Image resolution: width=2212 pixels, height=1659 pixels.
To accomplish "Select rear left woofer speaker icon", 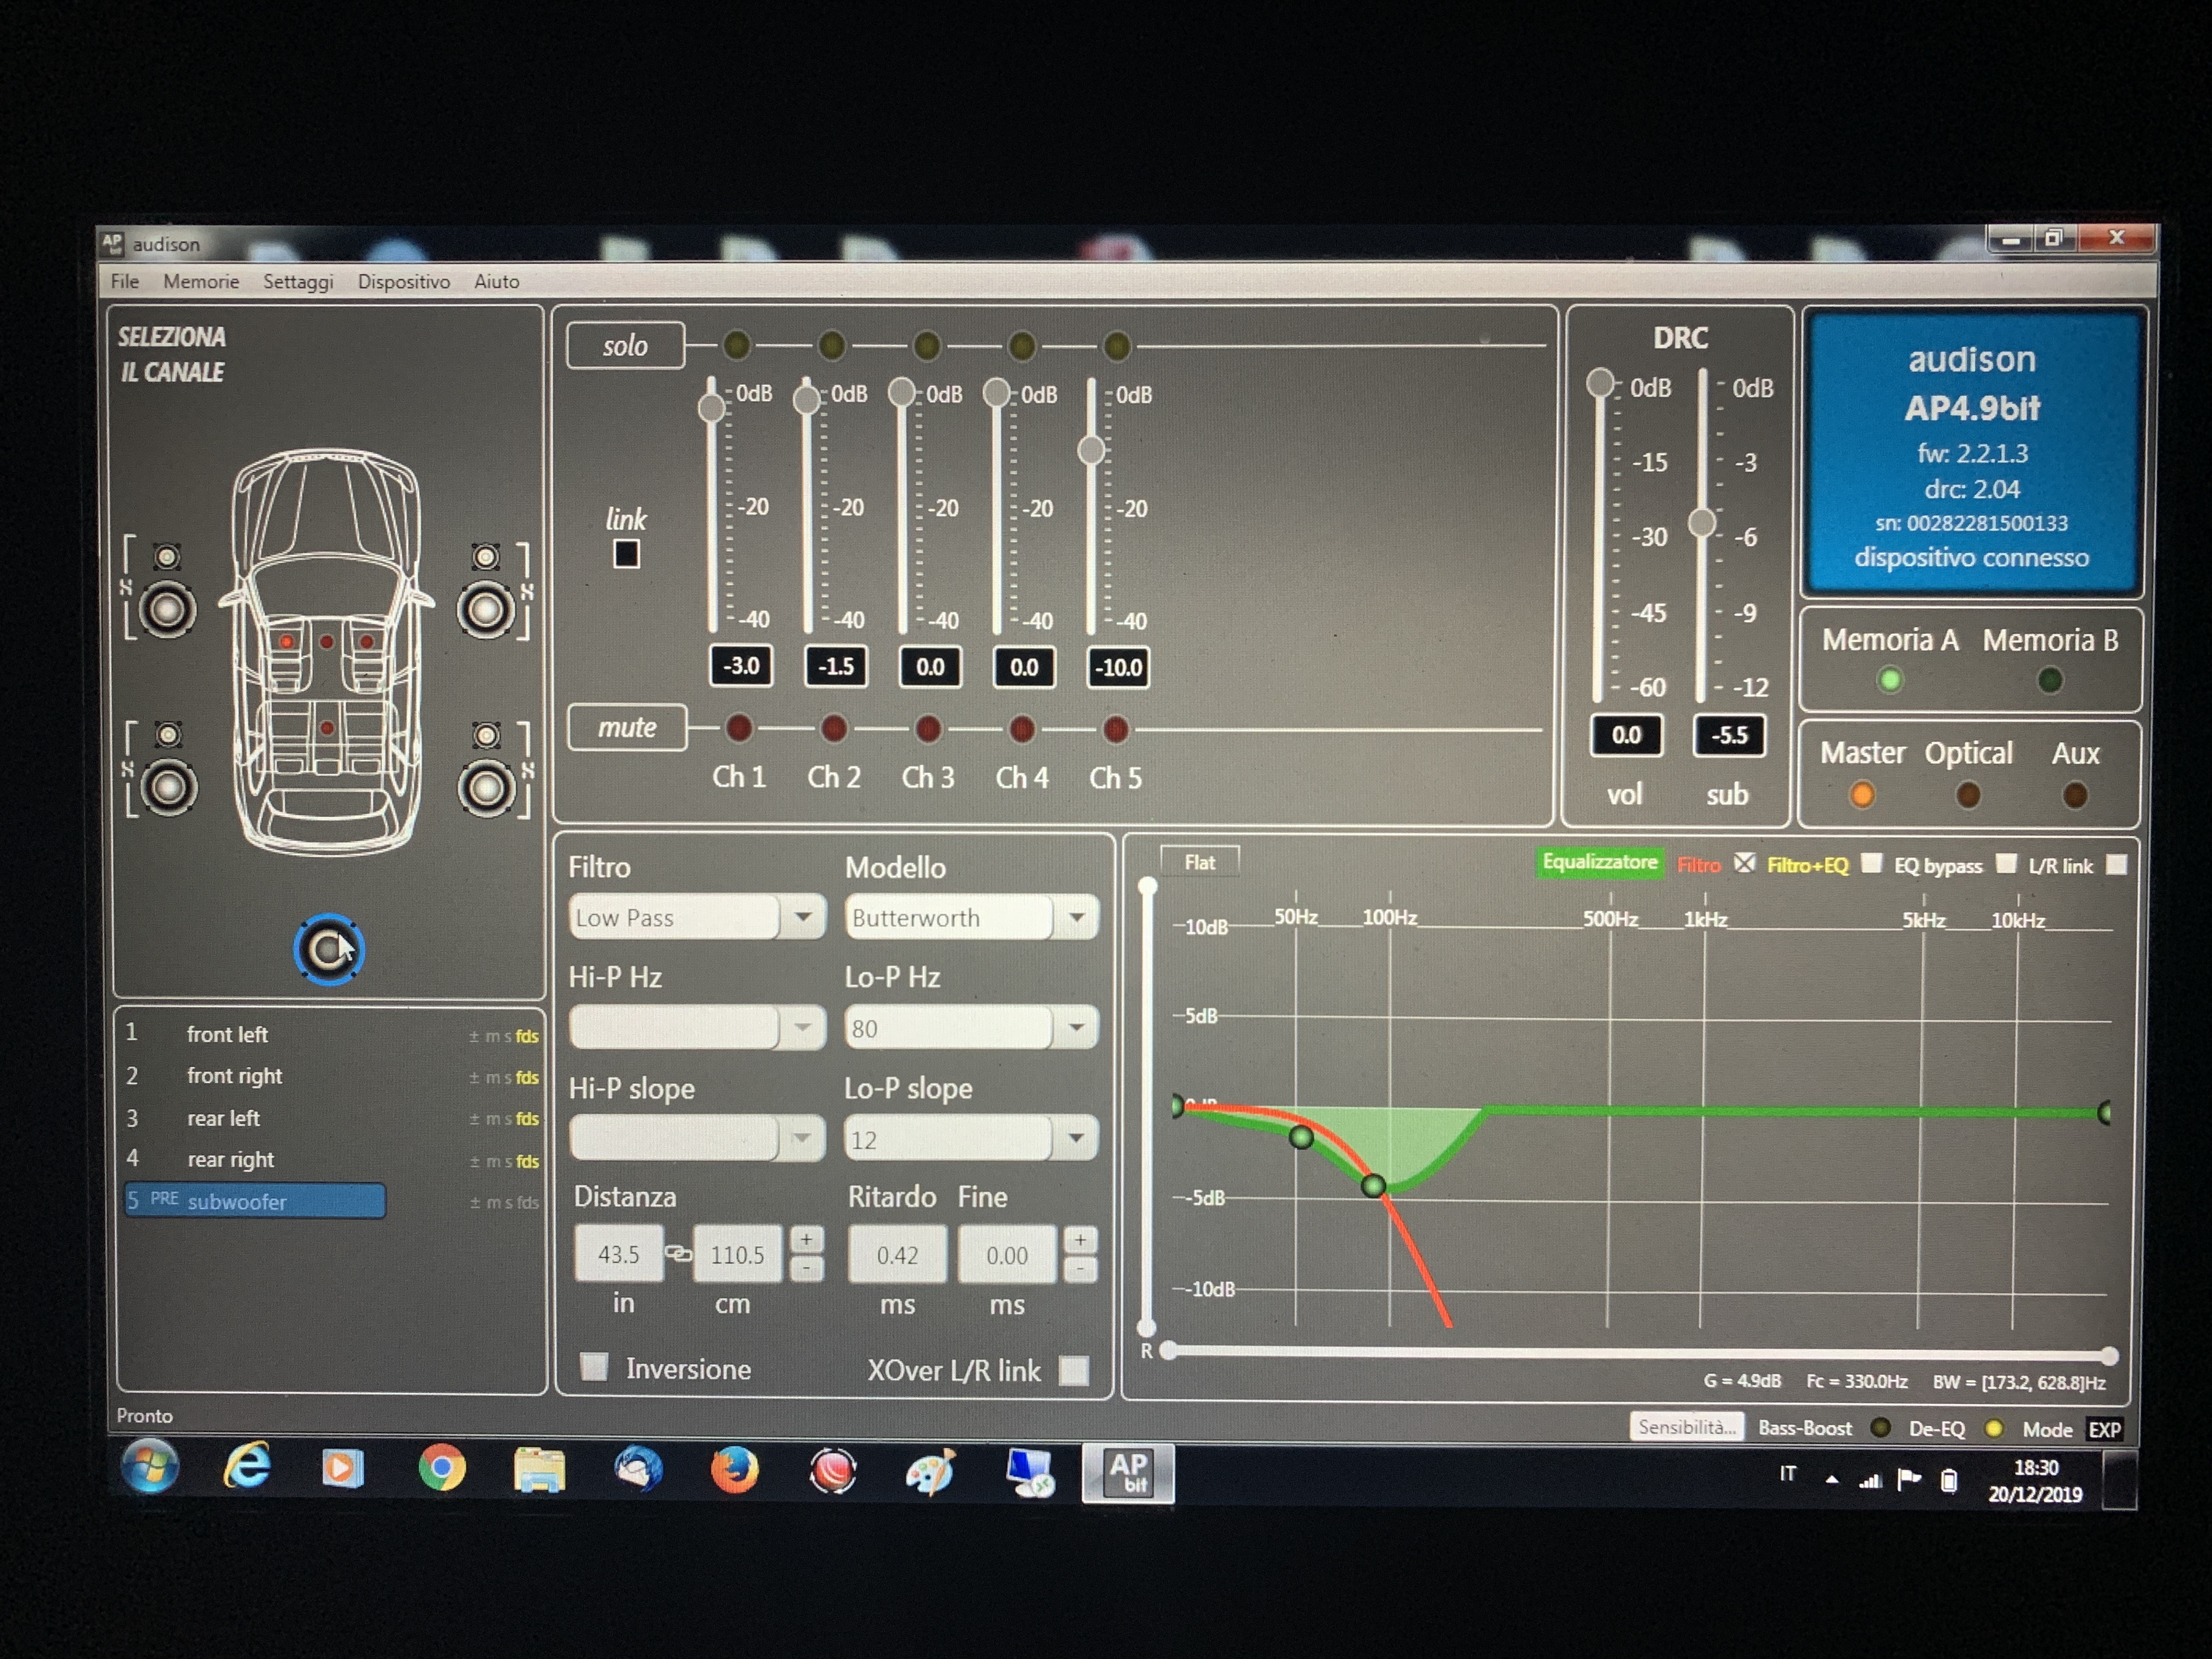I will [168, 787].
